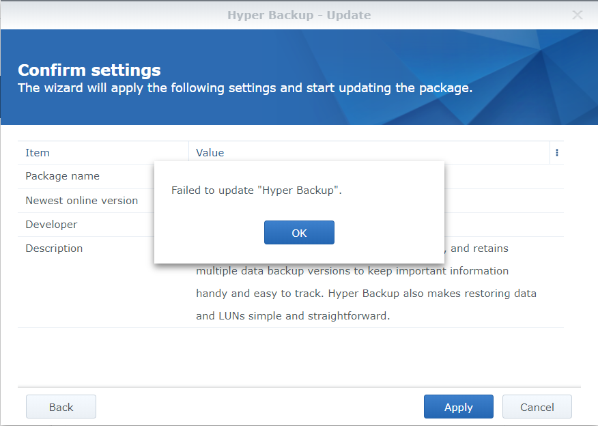Image resolution: width=598 pixels, height=426 pixels.
Task: Select the Description row label
Action: pyautogui.click(x=54, y=248)
